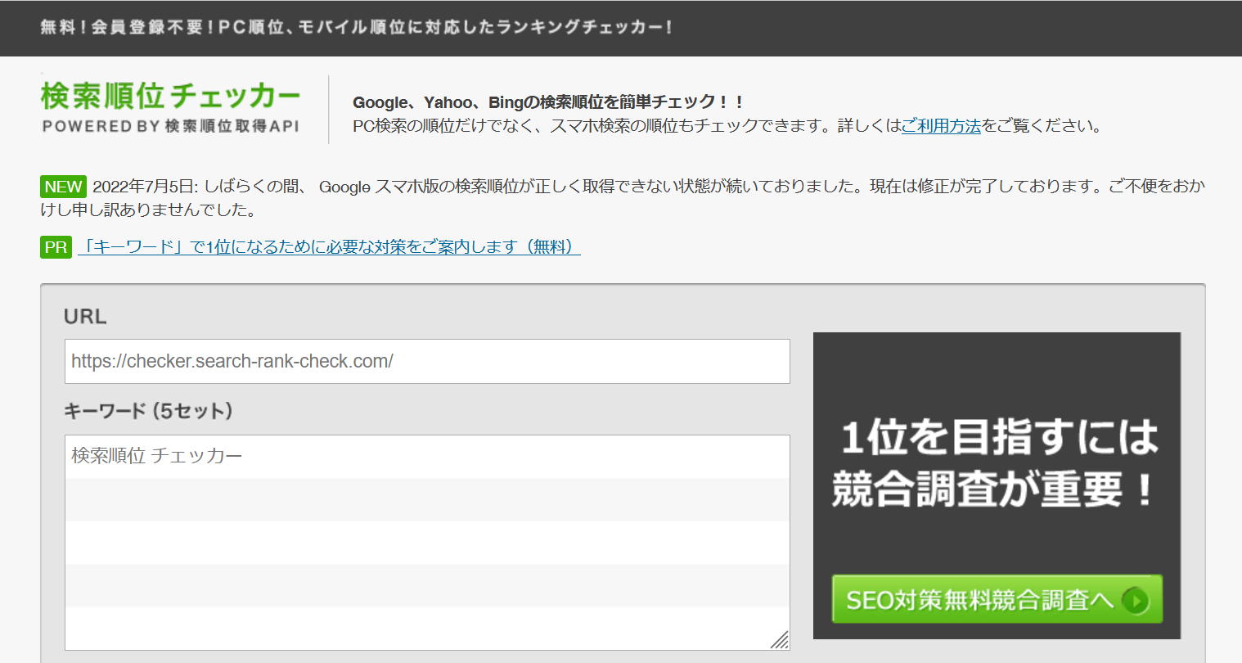Viewport: 1242px width, 663px height.
Task: Click the URL field label
Action: coord(85,317)
